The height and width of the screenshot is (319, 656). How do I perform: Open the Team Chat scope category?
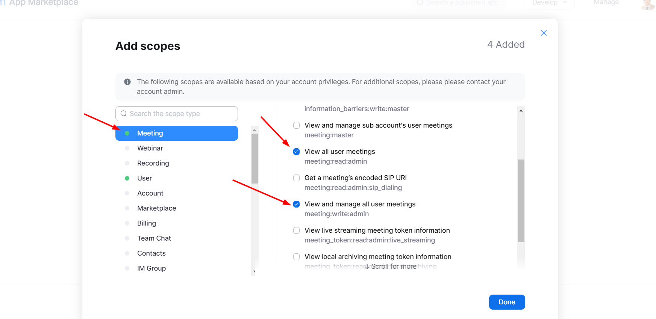[x=154, y=238]
